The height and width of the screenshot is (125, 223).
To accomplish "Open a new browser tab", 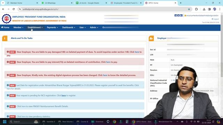I will [180, 3].
